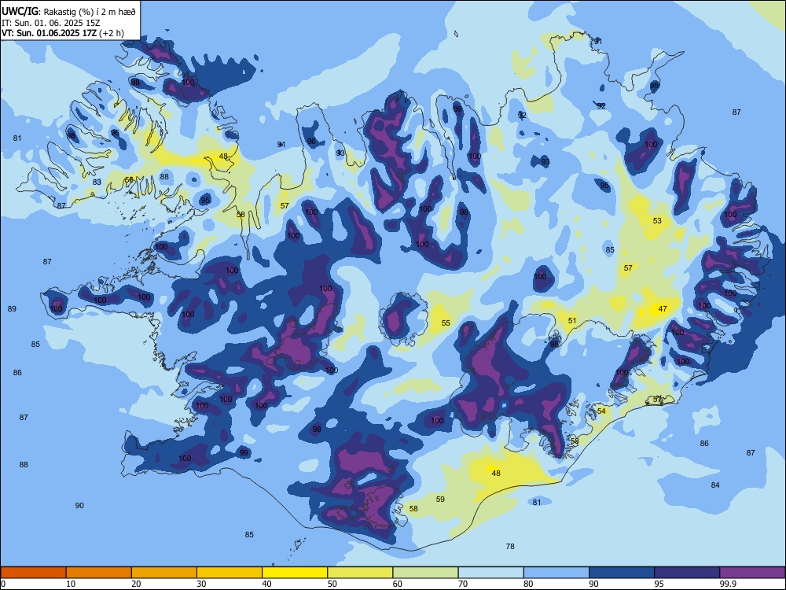Click the humidity value '55' on the map
Viewport: 786px width, 590px height.
pyautogui.click(x=446, y=323)
